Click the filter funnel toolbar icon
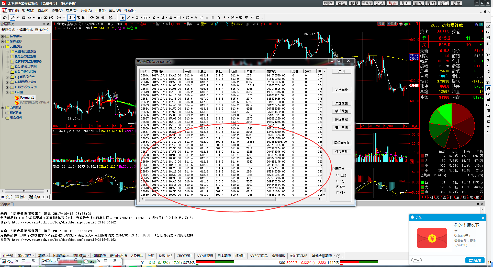493x267 pixels. coord(78,18)
